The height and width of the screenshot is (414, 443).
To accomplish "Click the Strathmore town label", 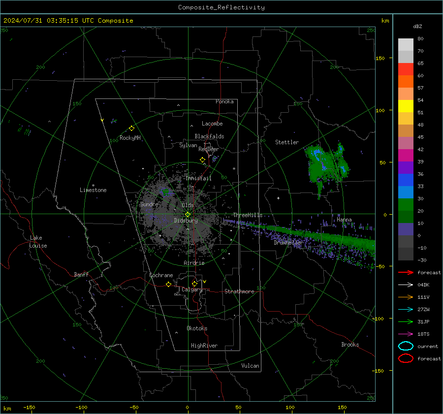I will (239, 291).
